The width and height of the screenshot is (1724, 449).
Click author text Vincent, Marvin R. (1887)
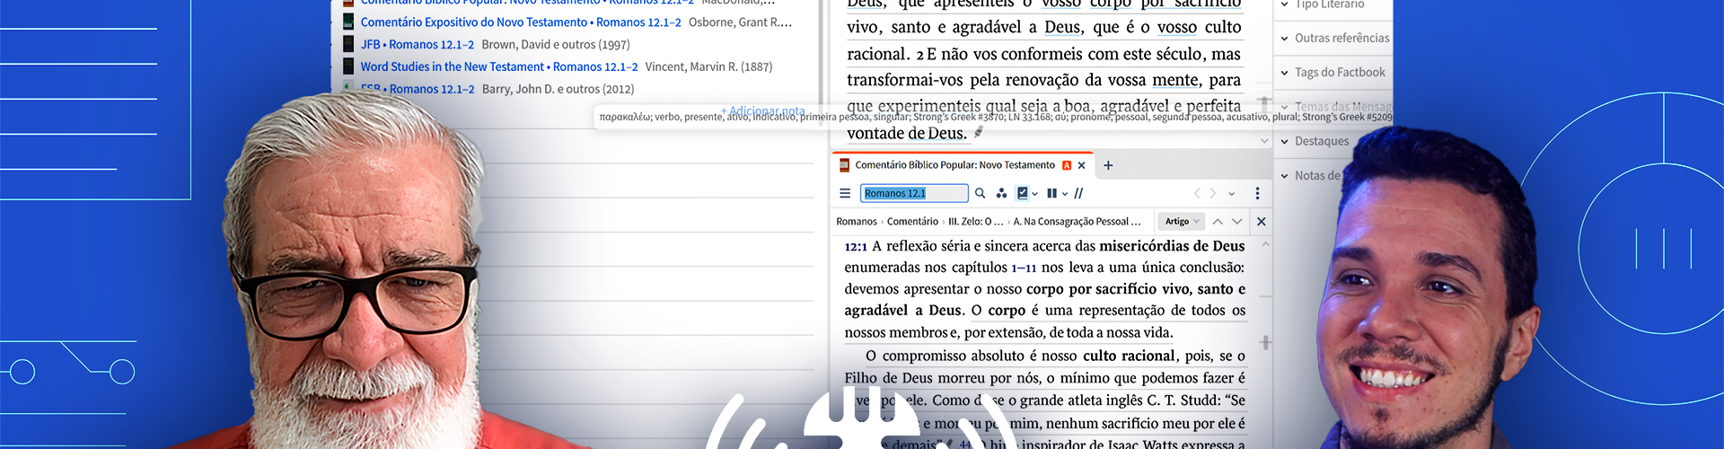pos(708,66)
